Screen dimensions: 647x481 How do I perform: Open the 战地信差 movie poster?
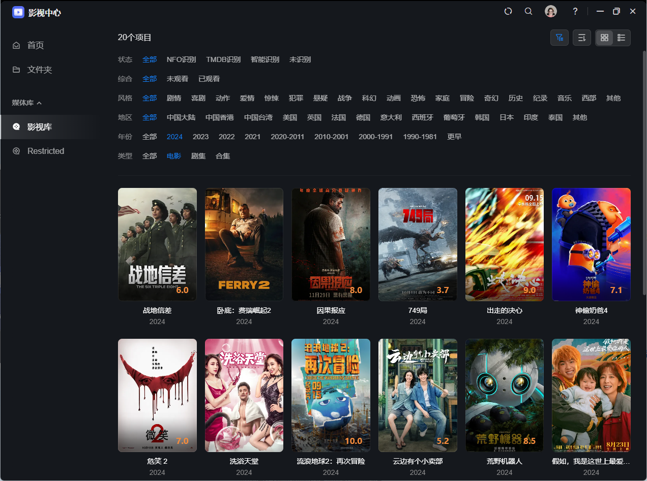(157, 244)
